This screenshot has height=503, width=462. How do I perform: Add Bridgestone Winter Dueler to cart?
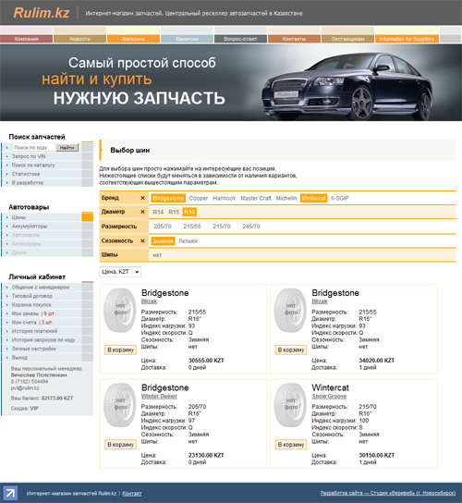[x=120, y=445]
